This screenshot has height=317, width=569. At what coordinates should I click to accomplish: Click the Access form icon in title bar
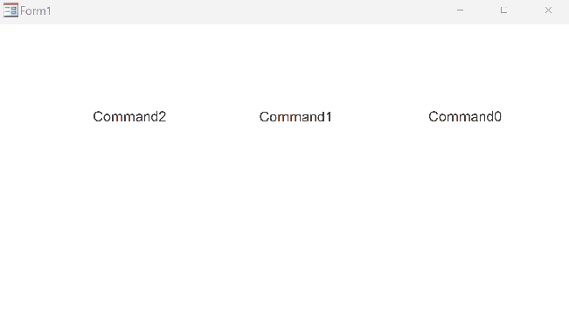pyautogui.click(x=10, y=10)
